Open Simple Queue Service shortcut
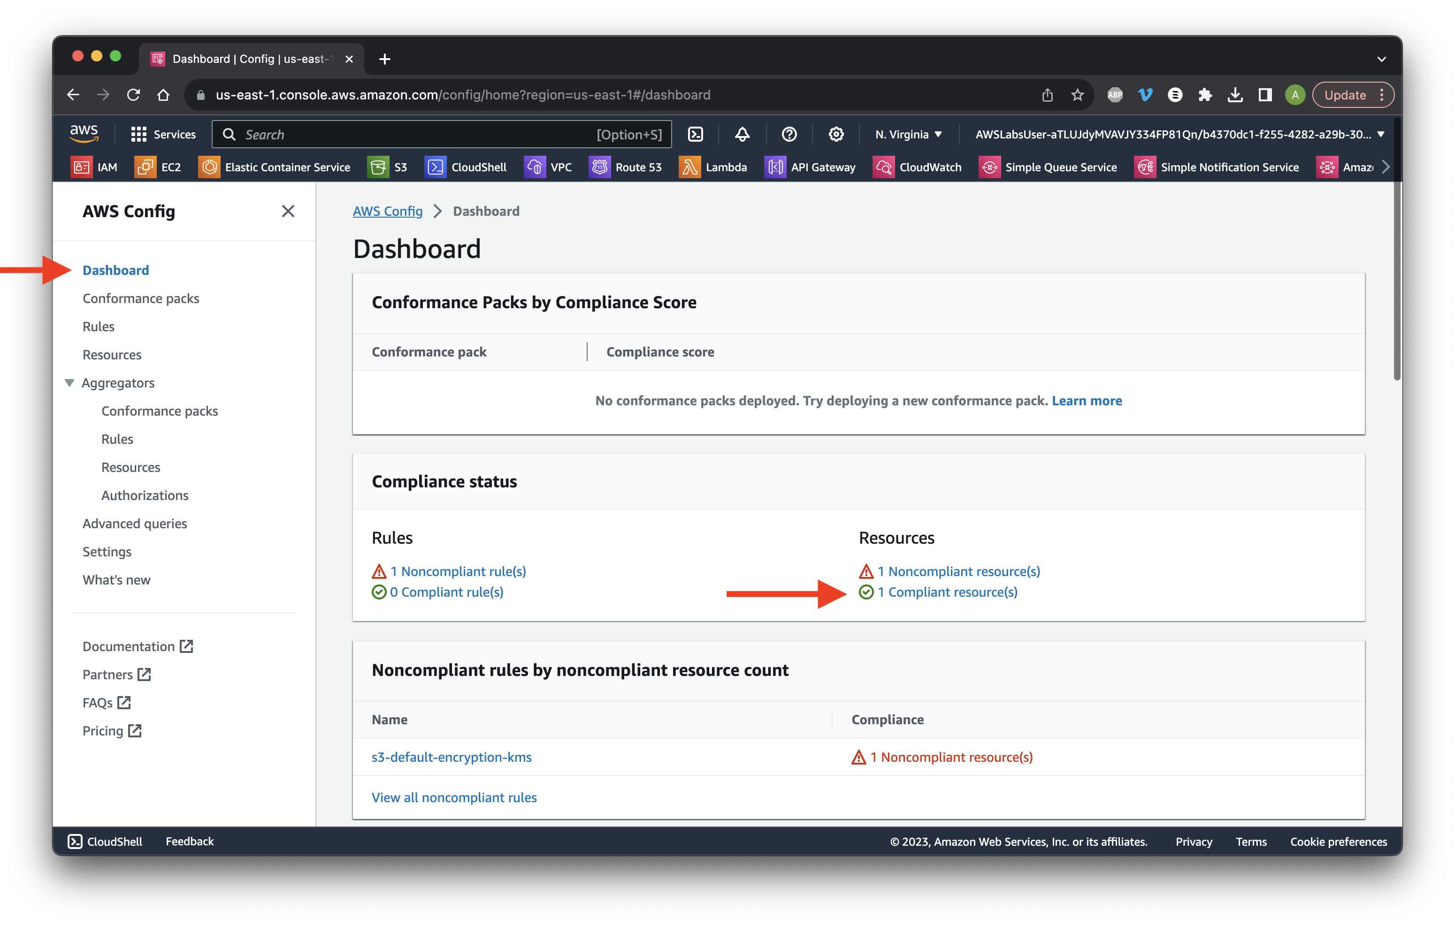 (1048, 167)
